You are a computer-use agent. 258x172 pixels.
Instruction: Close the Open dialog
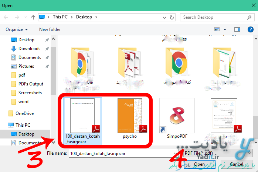pyautogui.click(x=254, y=5)
